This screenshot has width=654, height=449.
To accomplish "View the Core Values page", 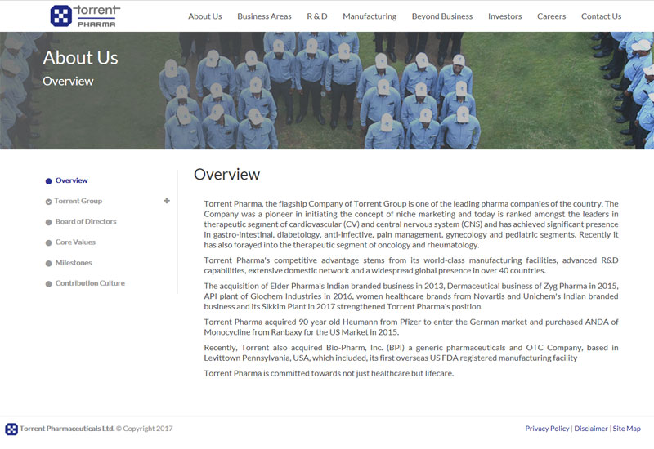I will (x=75, y=242).
